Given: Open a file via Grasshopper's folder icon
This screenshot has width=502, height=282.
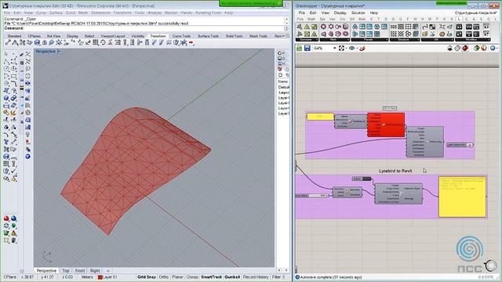Looking at the screenshot, I should (299, 48).
